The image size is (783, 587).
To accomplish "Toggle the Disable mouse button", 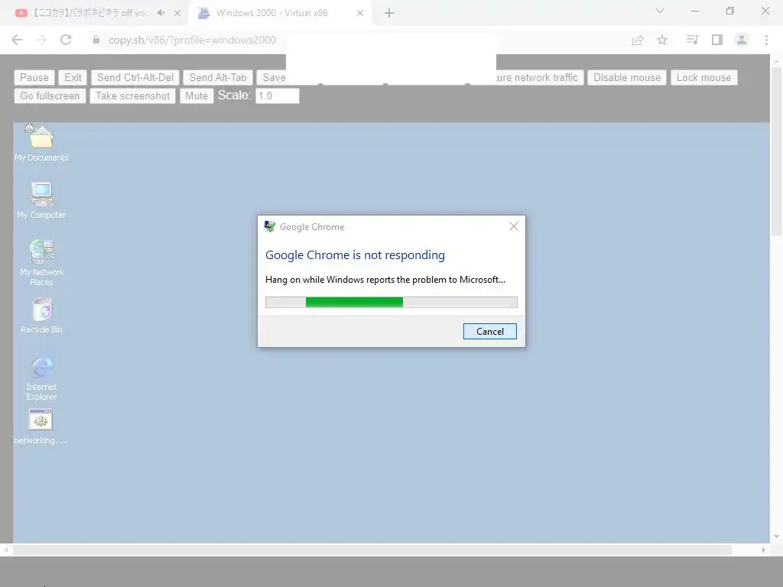I will (x=627, y=77).
